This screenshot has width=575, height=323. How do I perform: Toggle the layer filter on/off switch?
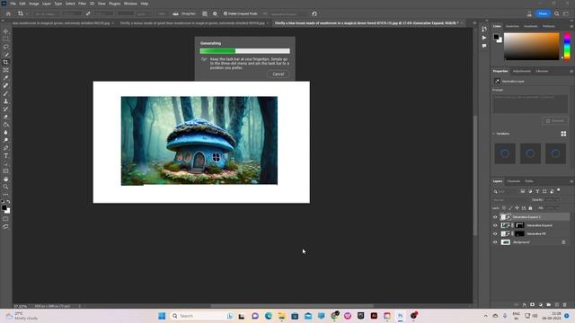559,190
